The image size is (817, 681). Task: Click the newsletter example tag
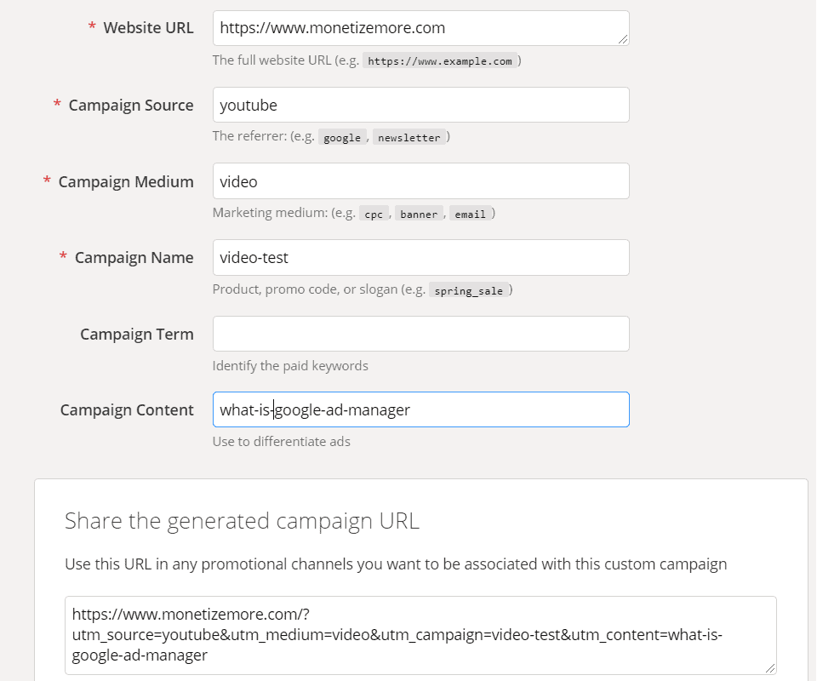coord(409,138)
